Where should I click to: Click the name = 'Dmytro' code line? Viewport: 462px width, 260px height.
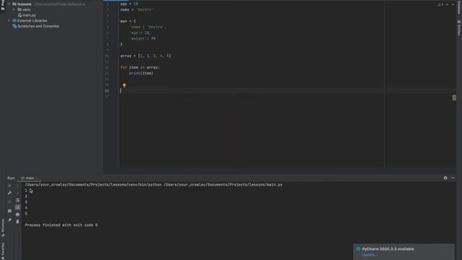(x=136, y=9)
